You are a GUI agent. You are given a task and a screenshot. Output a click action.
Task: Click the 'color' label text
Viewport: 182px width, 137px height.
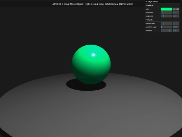tap(147, 9)
